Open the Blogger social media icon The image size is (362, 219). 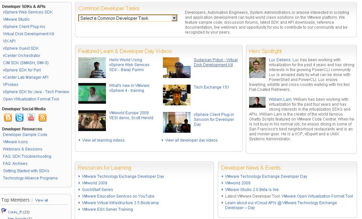pyautogui.click(x=8, y=117)
